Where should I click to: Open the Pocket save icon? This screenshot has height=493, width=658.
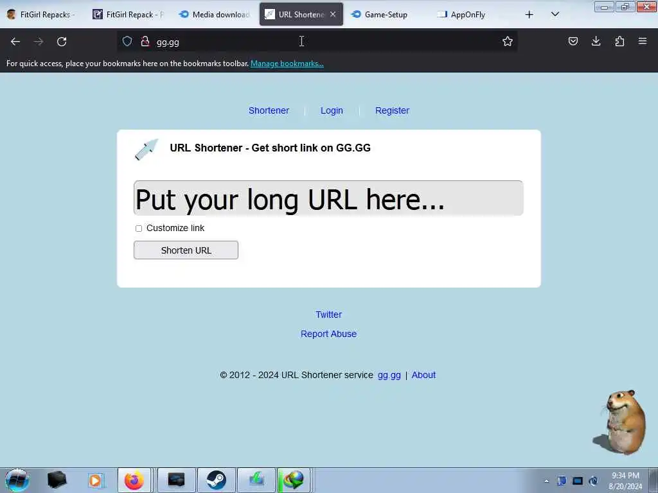point(573,41)
